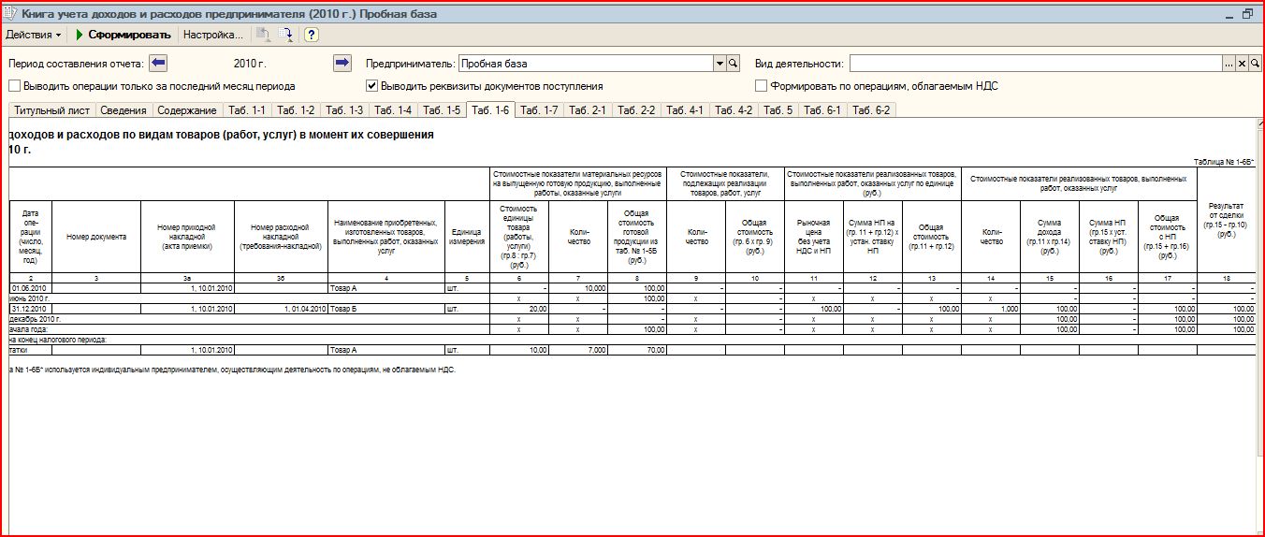Open Вид деятельности lookup with magnifier icon

[x=1255, y=64]
